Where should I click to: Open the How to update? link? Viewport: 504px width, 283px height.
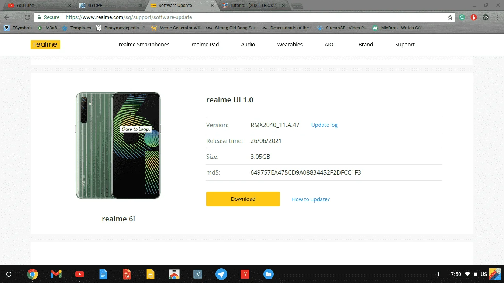click(x=311, y=199)
